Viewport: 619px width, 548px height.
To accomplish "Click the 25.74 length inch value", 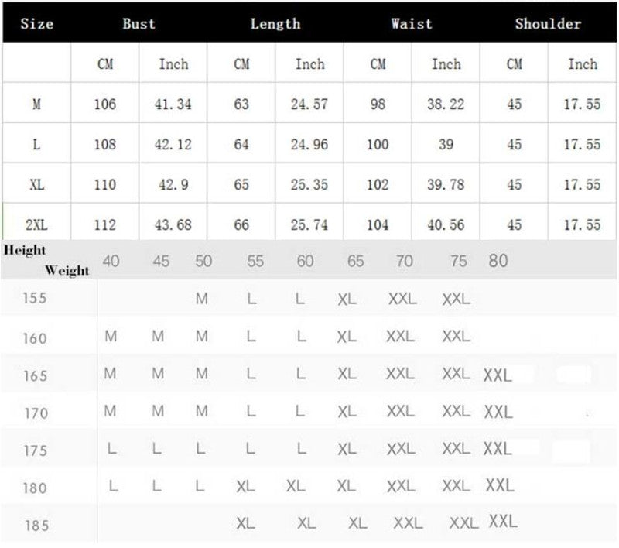I will coord(309,225).
